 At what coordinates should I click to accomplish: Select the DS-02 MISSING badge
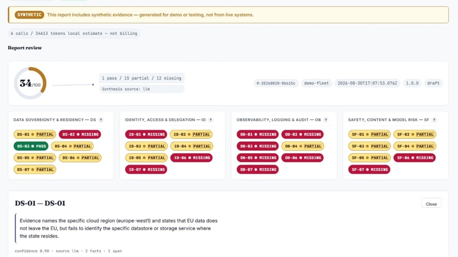coord(80,134)
